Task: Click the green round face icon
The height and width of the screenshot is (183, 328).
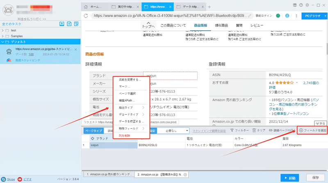Action: pos(278,16)
